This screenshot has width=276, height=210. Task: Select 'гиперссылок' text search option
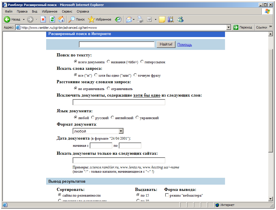(x=142, y=62)
